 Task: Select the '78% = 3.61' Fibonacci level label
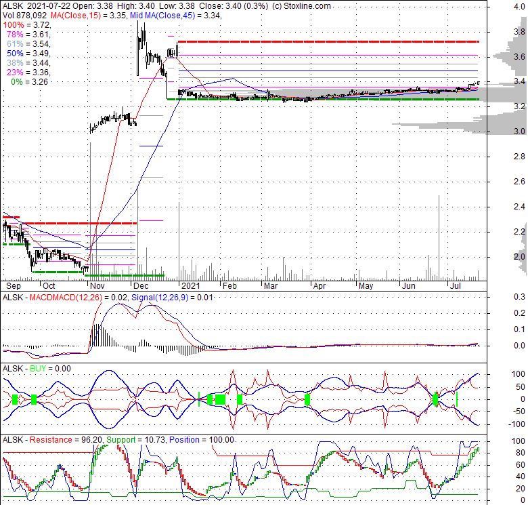pyautogui.click(x=28, y=35)
